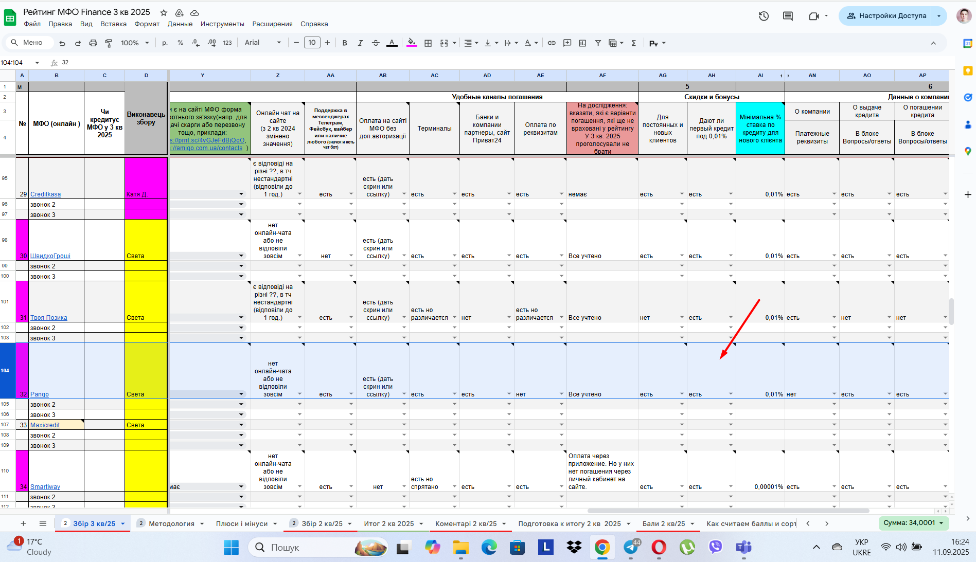Viewport: 976px width, 562px height.
Task: Click the borders grid icon
Action: tap(428, 43)
